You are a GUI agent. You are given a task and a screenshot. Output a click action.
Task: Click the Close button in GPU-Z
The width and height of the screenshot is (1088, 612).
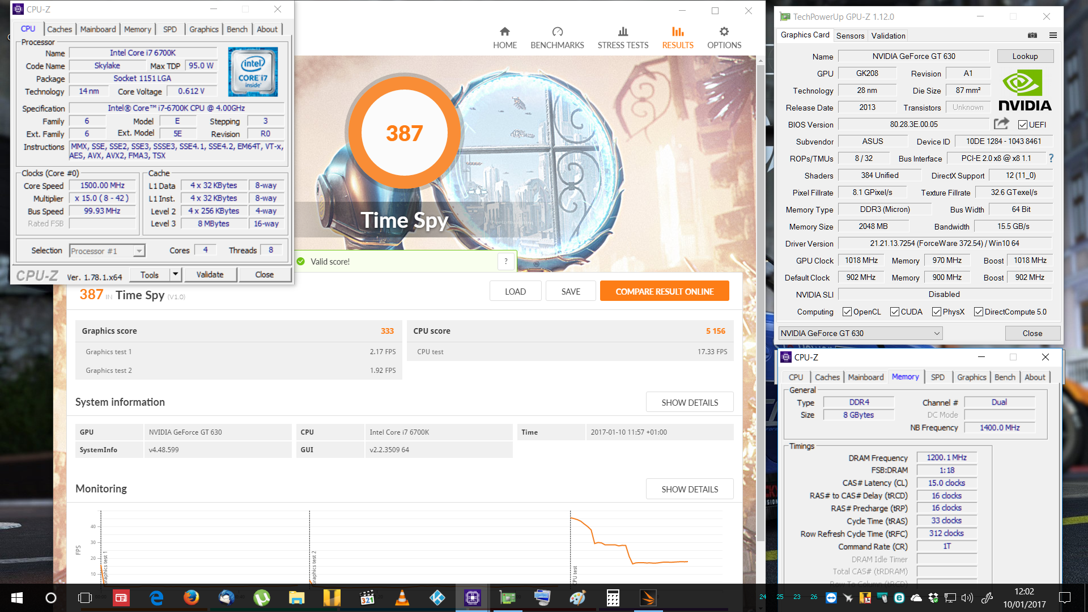[1032, 333]
